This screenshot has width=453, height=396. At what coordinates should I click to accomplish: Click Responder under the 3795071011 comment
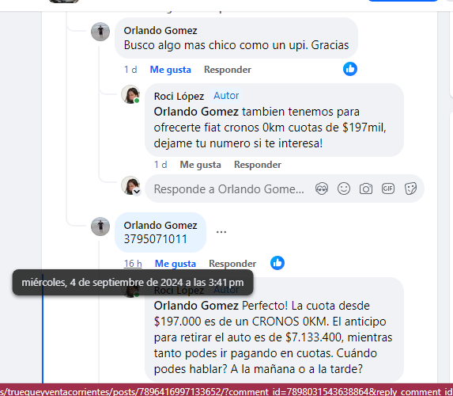(x=232, y=264)
